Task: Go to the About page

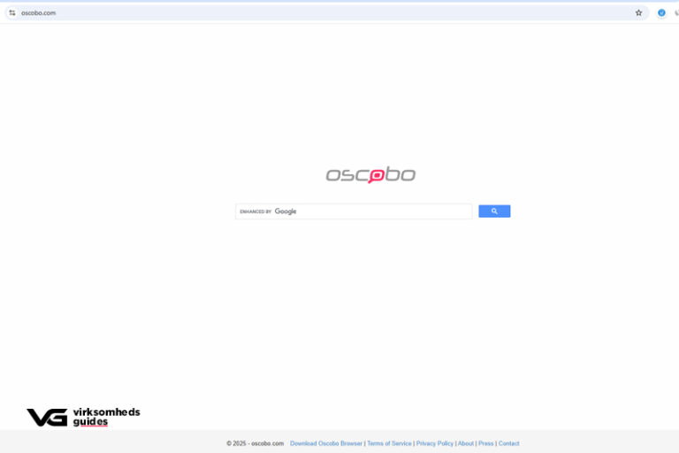Action: pos(466,443)
